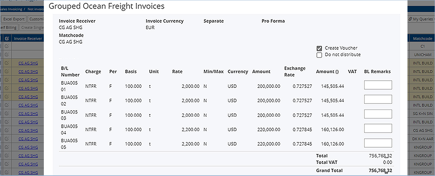The height and width of the screenshot is (176, 435).
Task: Uncheck the Create Voucher checkbox
Action: click(319, 48)
